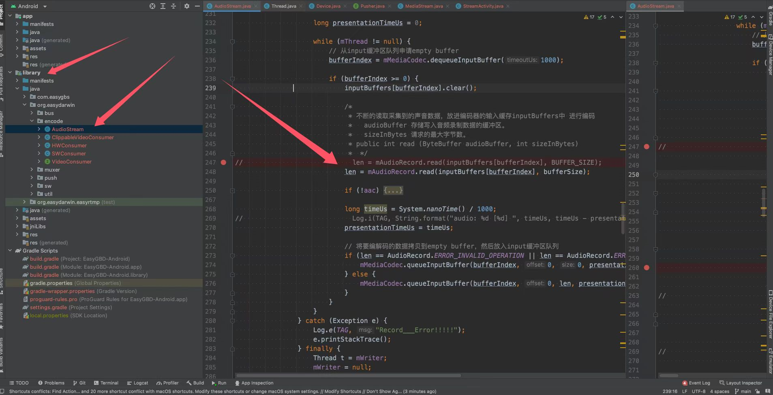Select local.properties in Gradle Scripts
The image size is (773, 395).
pyautogui.click(x=49, y=315)
